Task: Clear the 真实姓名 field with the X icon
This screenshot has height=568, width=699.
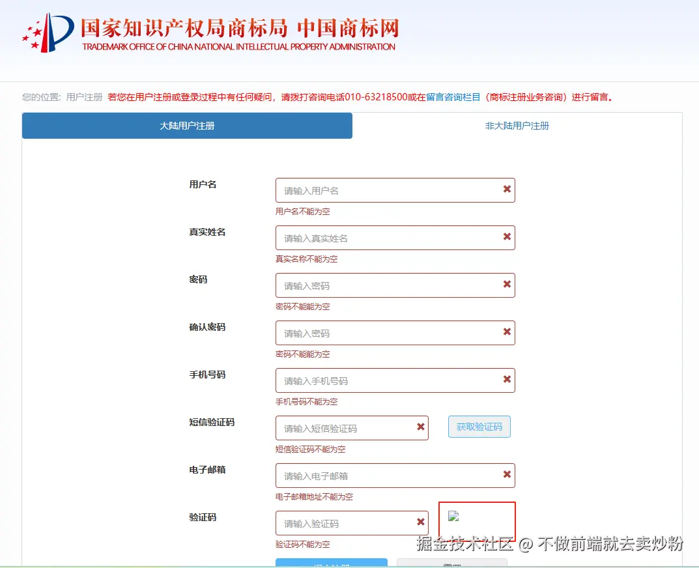Action: coord(507,237)
